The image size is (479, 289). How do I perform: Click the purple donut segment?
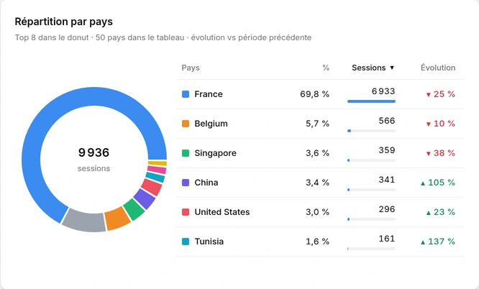point(145,199)
